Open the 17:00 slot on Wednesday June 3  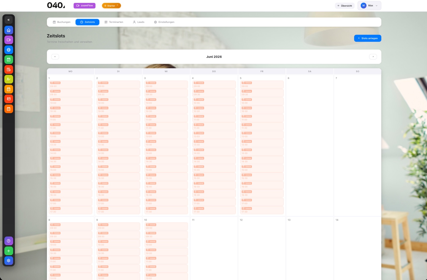[166, 202]
